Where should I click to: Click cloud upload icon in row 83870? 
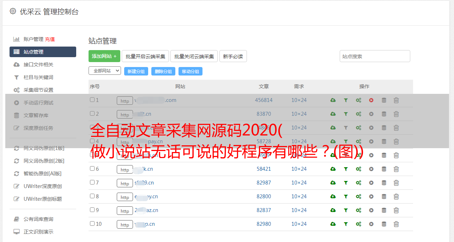[x=333, y=114]
